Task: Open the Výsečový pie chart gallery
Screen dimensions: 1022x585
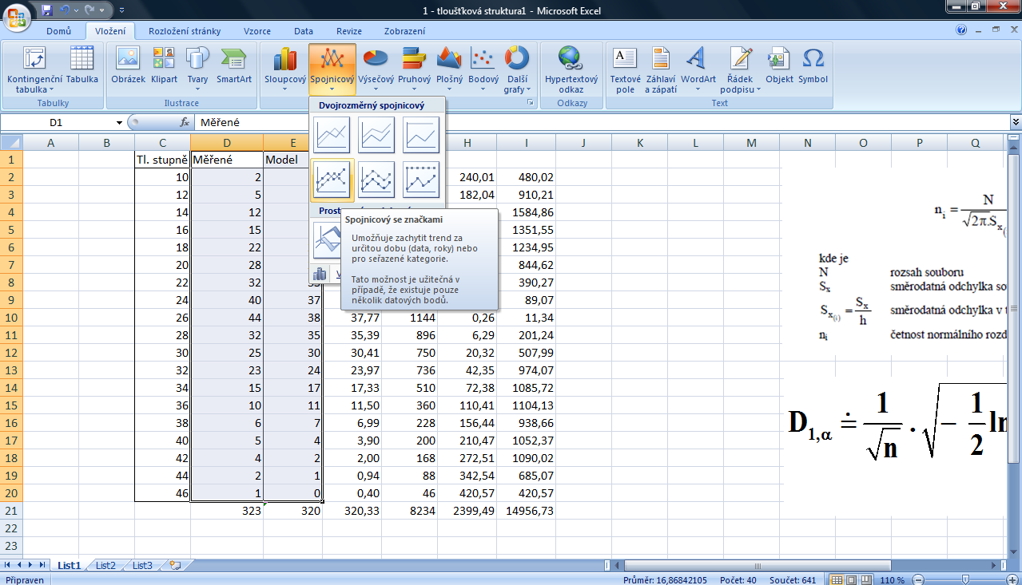Action: (x=376, y=70)
